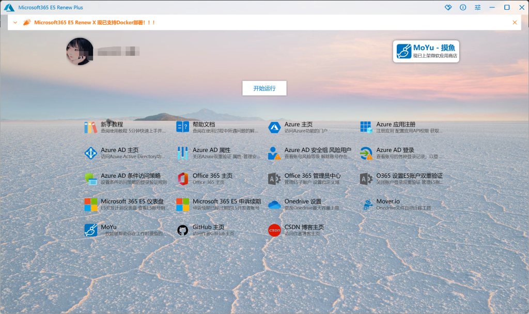Dismiss the Docker announcement banner
This screenshot has width=529, height=314.
515,22
